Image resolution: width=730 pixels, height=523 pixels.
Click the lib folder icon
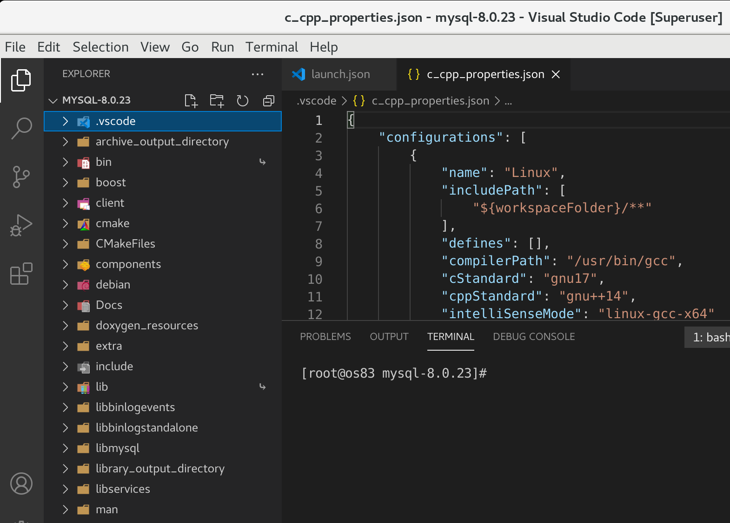(x=84, y=387)
